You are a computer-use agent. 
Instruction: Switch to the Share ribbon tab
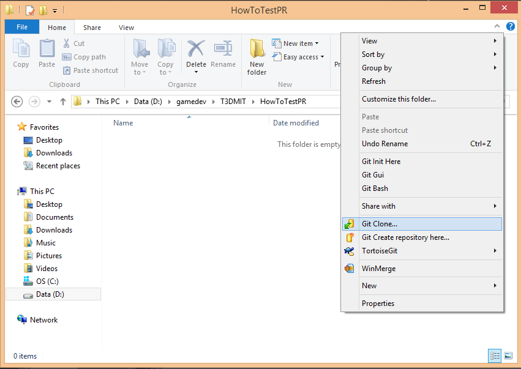click(x=92, y=28)
